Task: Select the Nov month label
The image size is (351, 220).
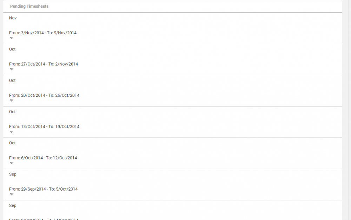Action: (13, 18)
